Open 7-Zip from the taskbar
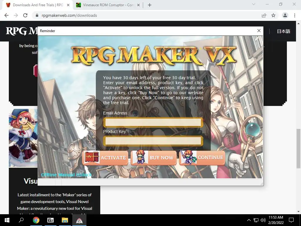The height and width of the screenshot is (226, 301). tap(51, 220)
